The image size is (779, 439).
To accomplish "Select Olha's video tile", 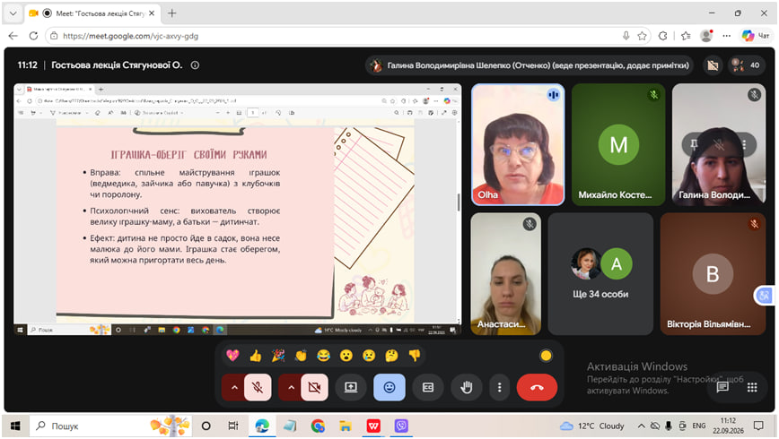I will pyautogui.click(x=518, y=144).
